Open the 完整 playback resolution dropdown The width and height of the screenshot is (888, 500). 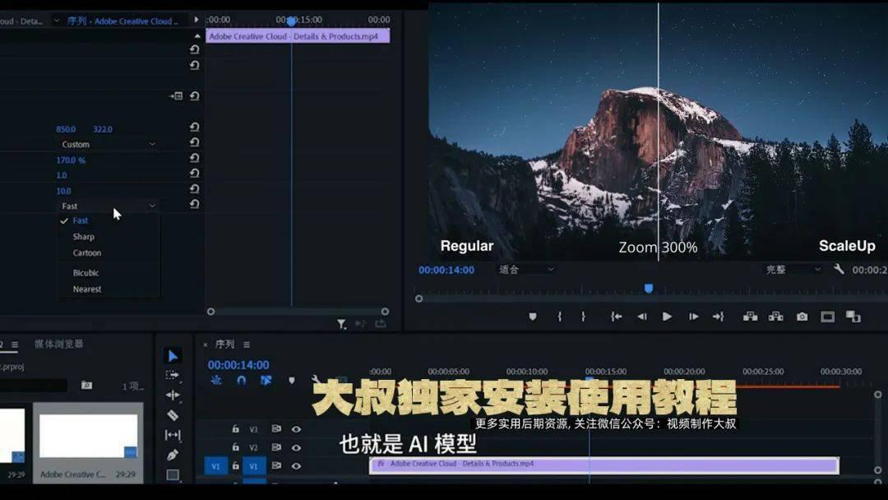click(789, 269)
